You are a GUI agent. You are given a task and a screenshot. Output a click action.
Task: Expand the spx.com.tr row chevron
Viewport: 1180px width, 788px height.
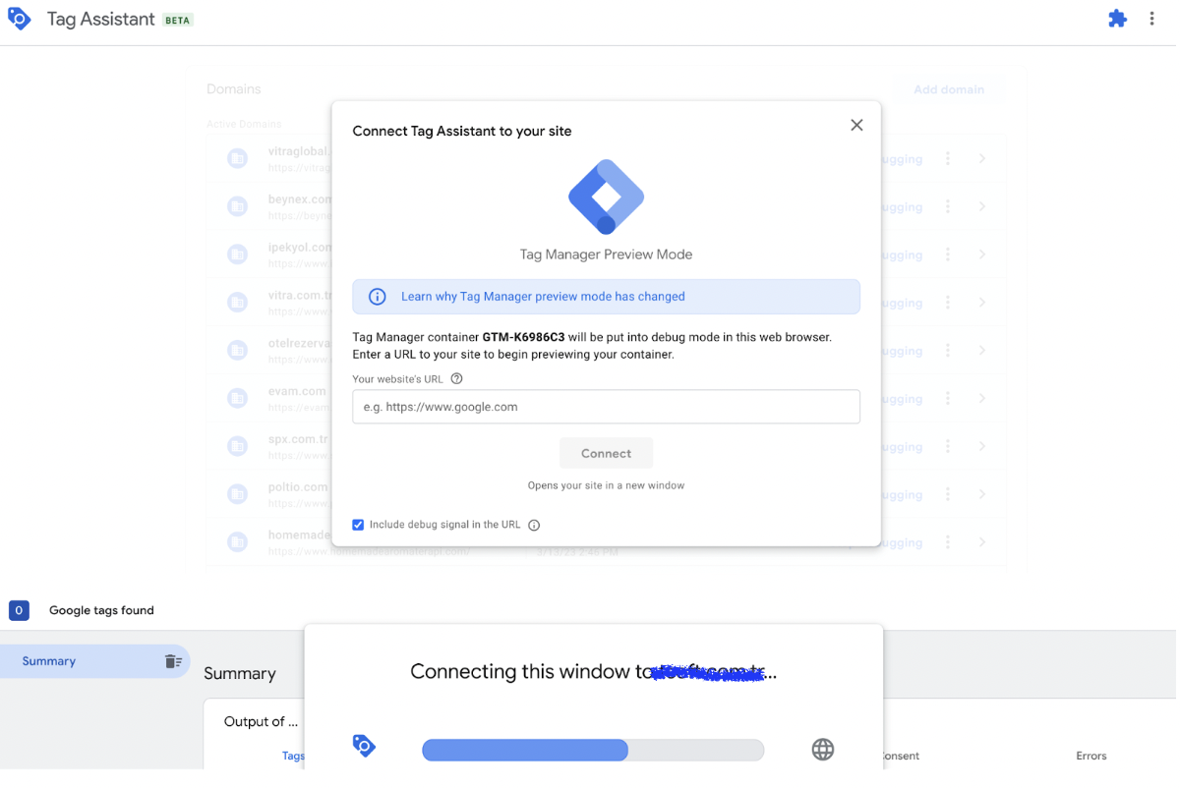[x=981, y=446]
